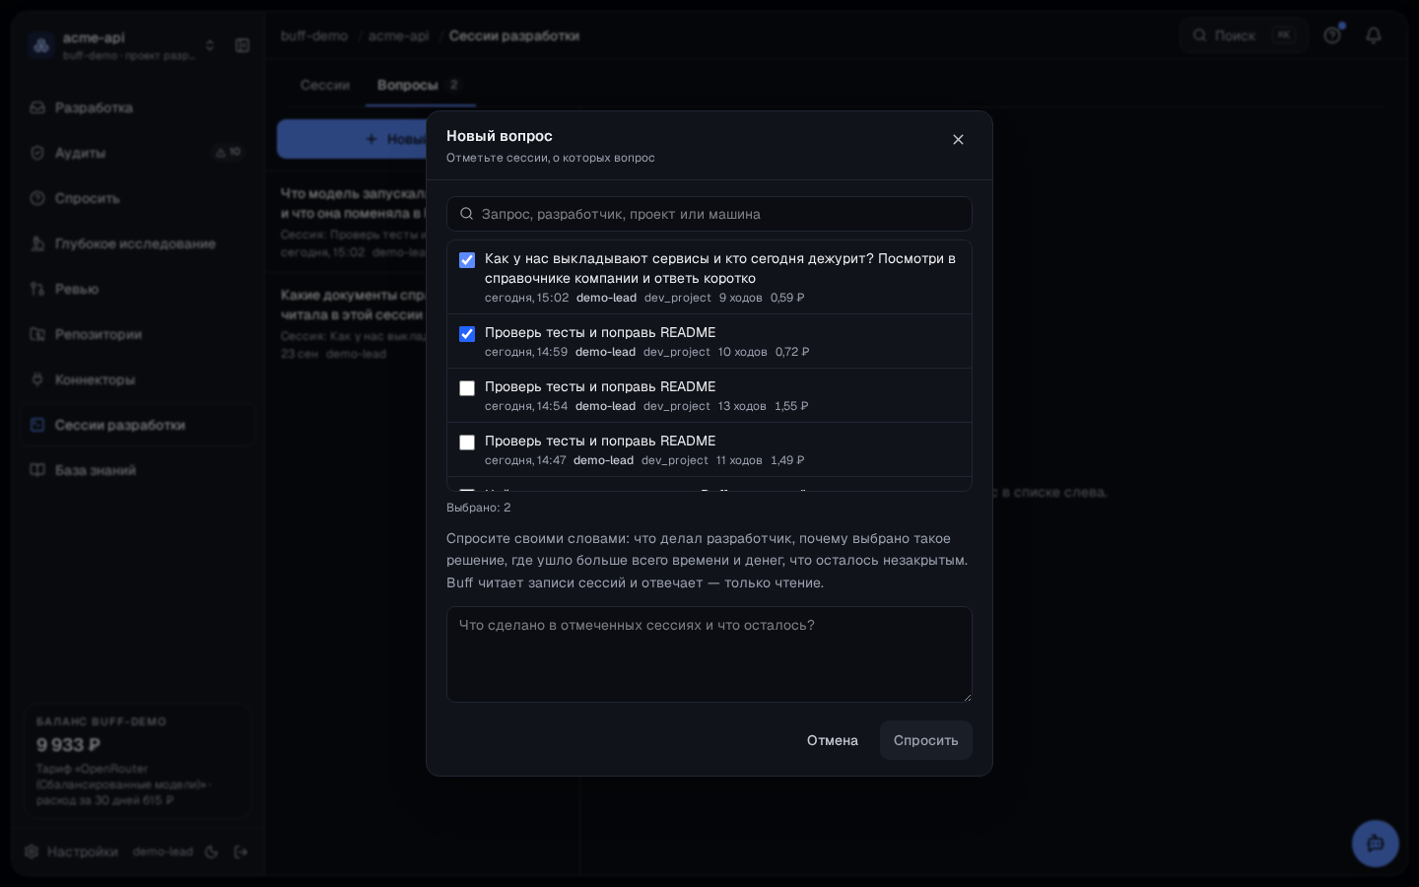Expand the acme-api project switcher
Screen dimensions: 1419x887
(123, 45)
